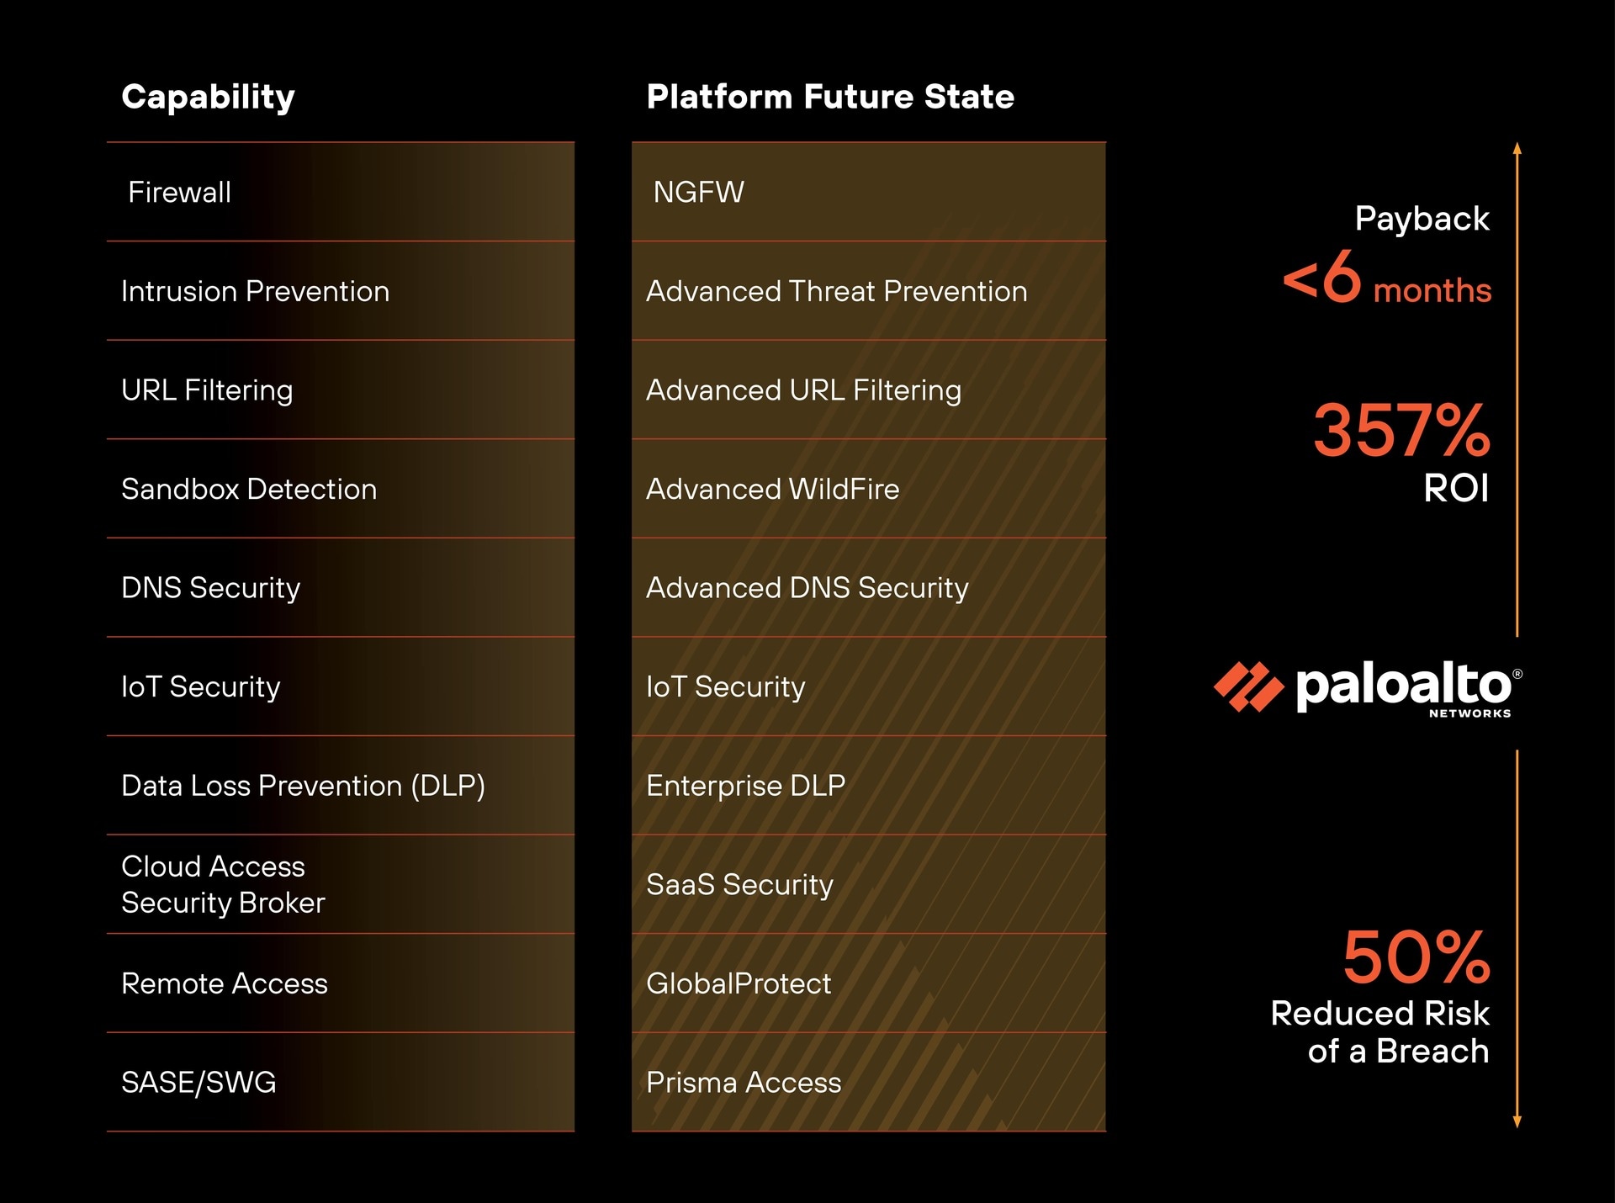
Task: Click Prisma Access entry
Action: click(x=744, y=1083)
